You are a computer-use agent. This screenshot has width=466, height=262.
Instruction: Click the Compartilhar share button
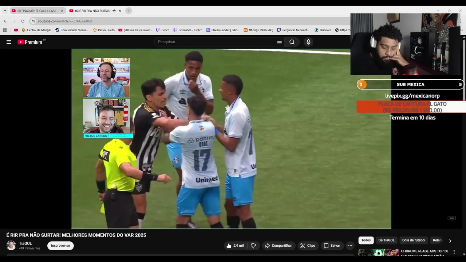278,246
